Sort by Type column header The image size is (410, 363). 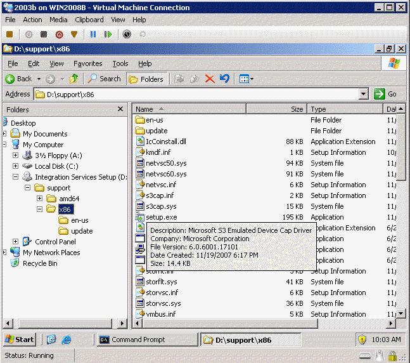point(345,109)
